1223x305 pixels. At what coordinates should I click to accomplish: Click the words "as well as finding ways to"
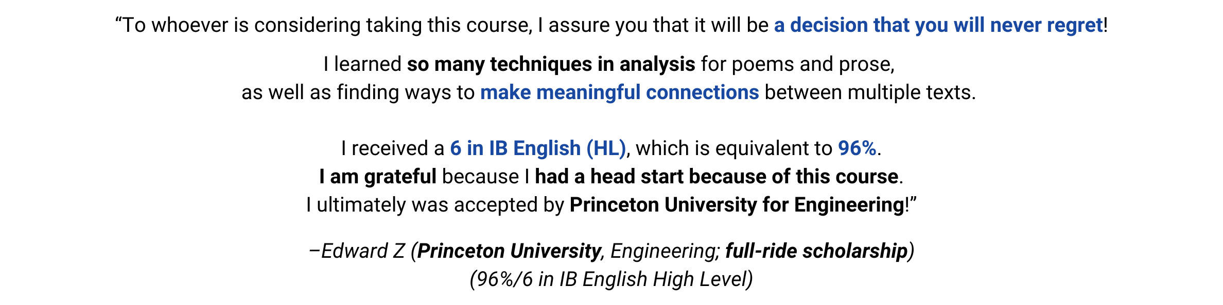[358, 92]
